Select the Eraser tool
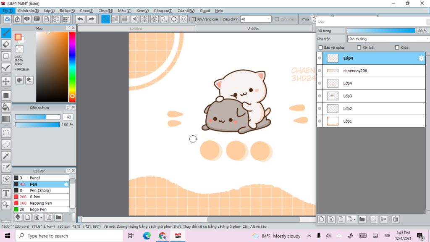 pos(6,45)
